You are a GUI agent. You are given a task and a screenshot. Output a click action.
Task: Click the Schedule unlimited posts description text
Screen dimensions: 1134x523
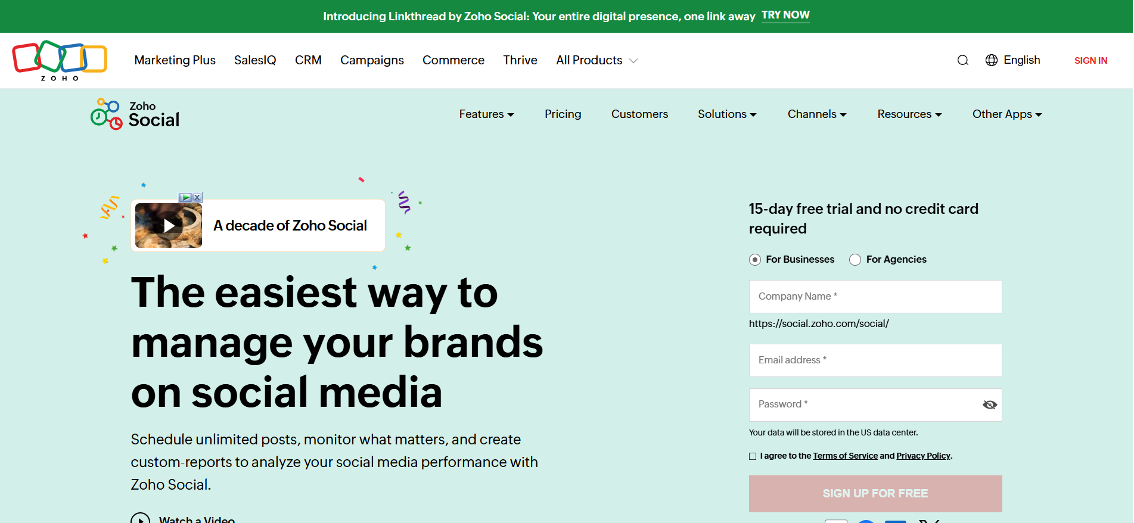tap(334, 462)
